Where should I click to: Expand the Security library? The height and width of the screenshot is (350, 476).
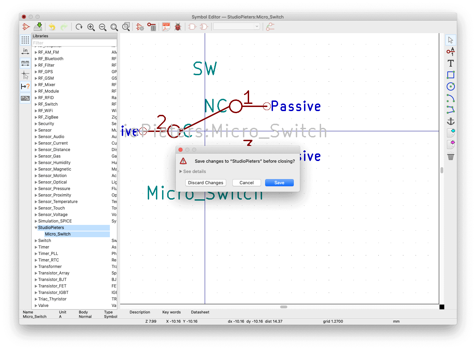pyautogui.click(x=36, y=124)
